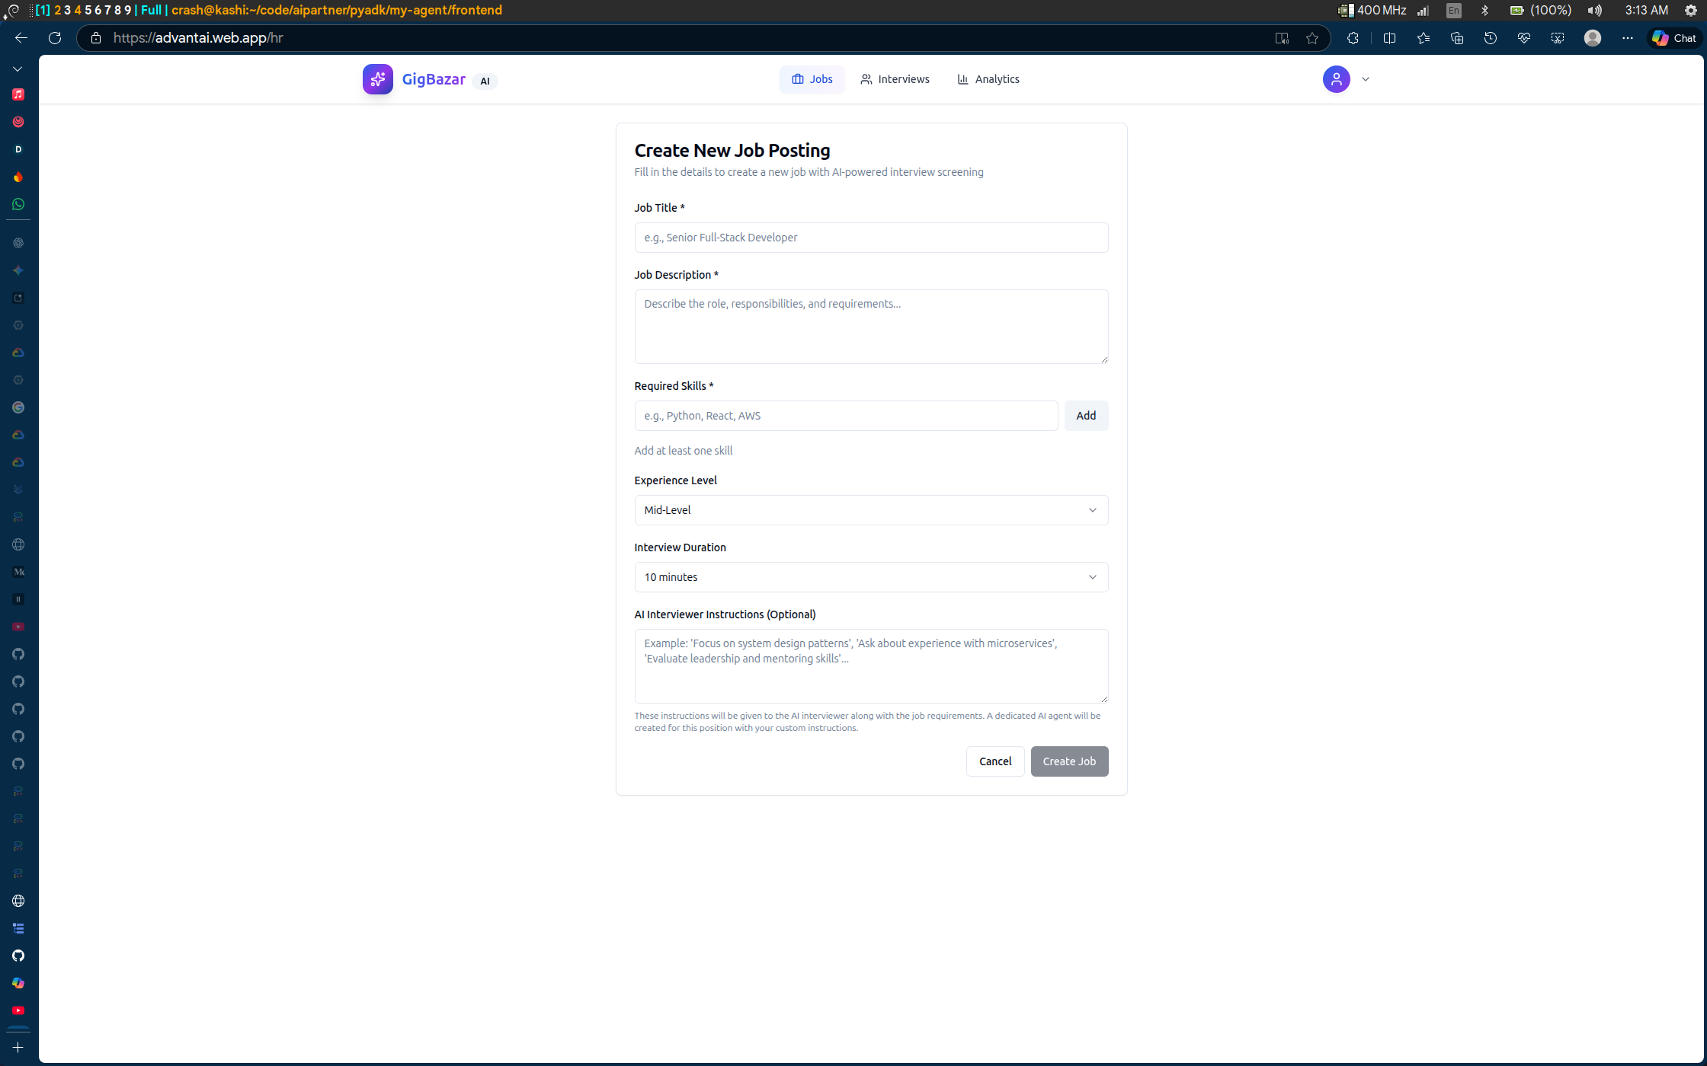Click into AI Interviewer Instructions textarea
The height and width of the screenshot is (1066, 1707).
(x=871, y=666)
